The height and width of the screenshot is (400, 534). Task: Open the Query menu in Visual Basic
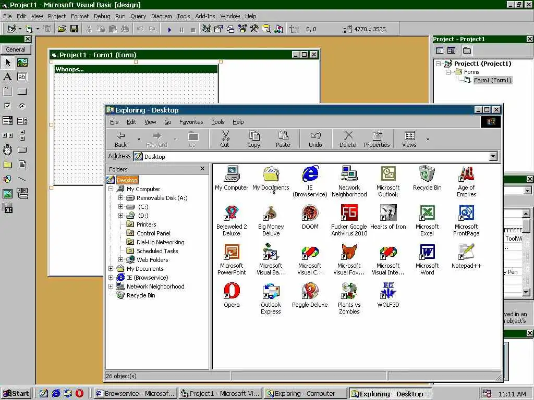tap(138, 16)
